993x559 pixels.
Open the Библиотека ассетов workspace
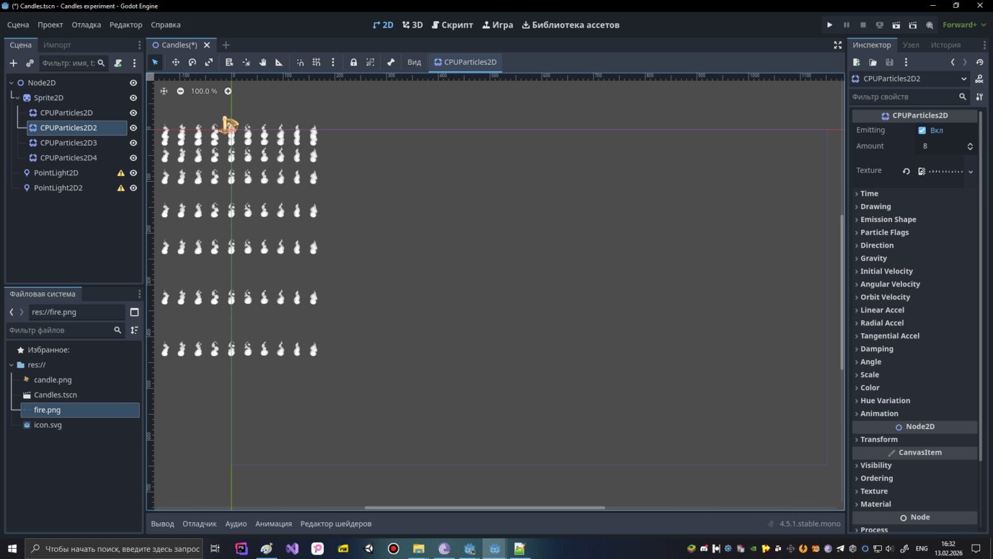pyautogui.click(x=570, y=25)
